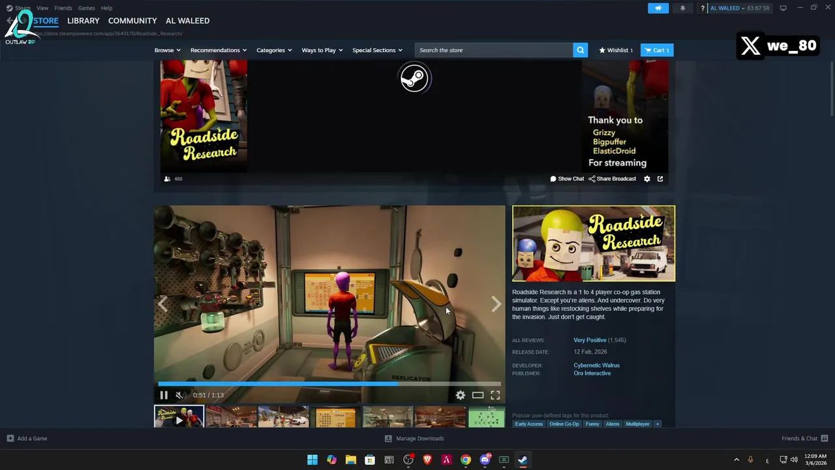Viewport: 835px width, 470px height.
Task: Switch trailer to theater mode
Action: pyautogui.click(x=478, y=395)
